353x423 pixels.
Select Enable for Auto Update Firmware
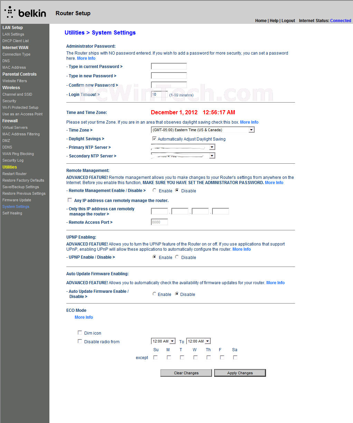(x=154, y=294)
